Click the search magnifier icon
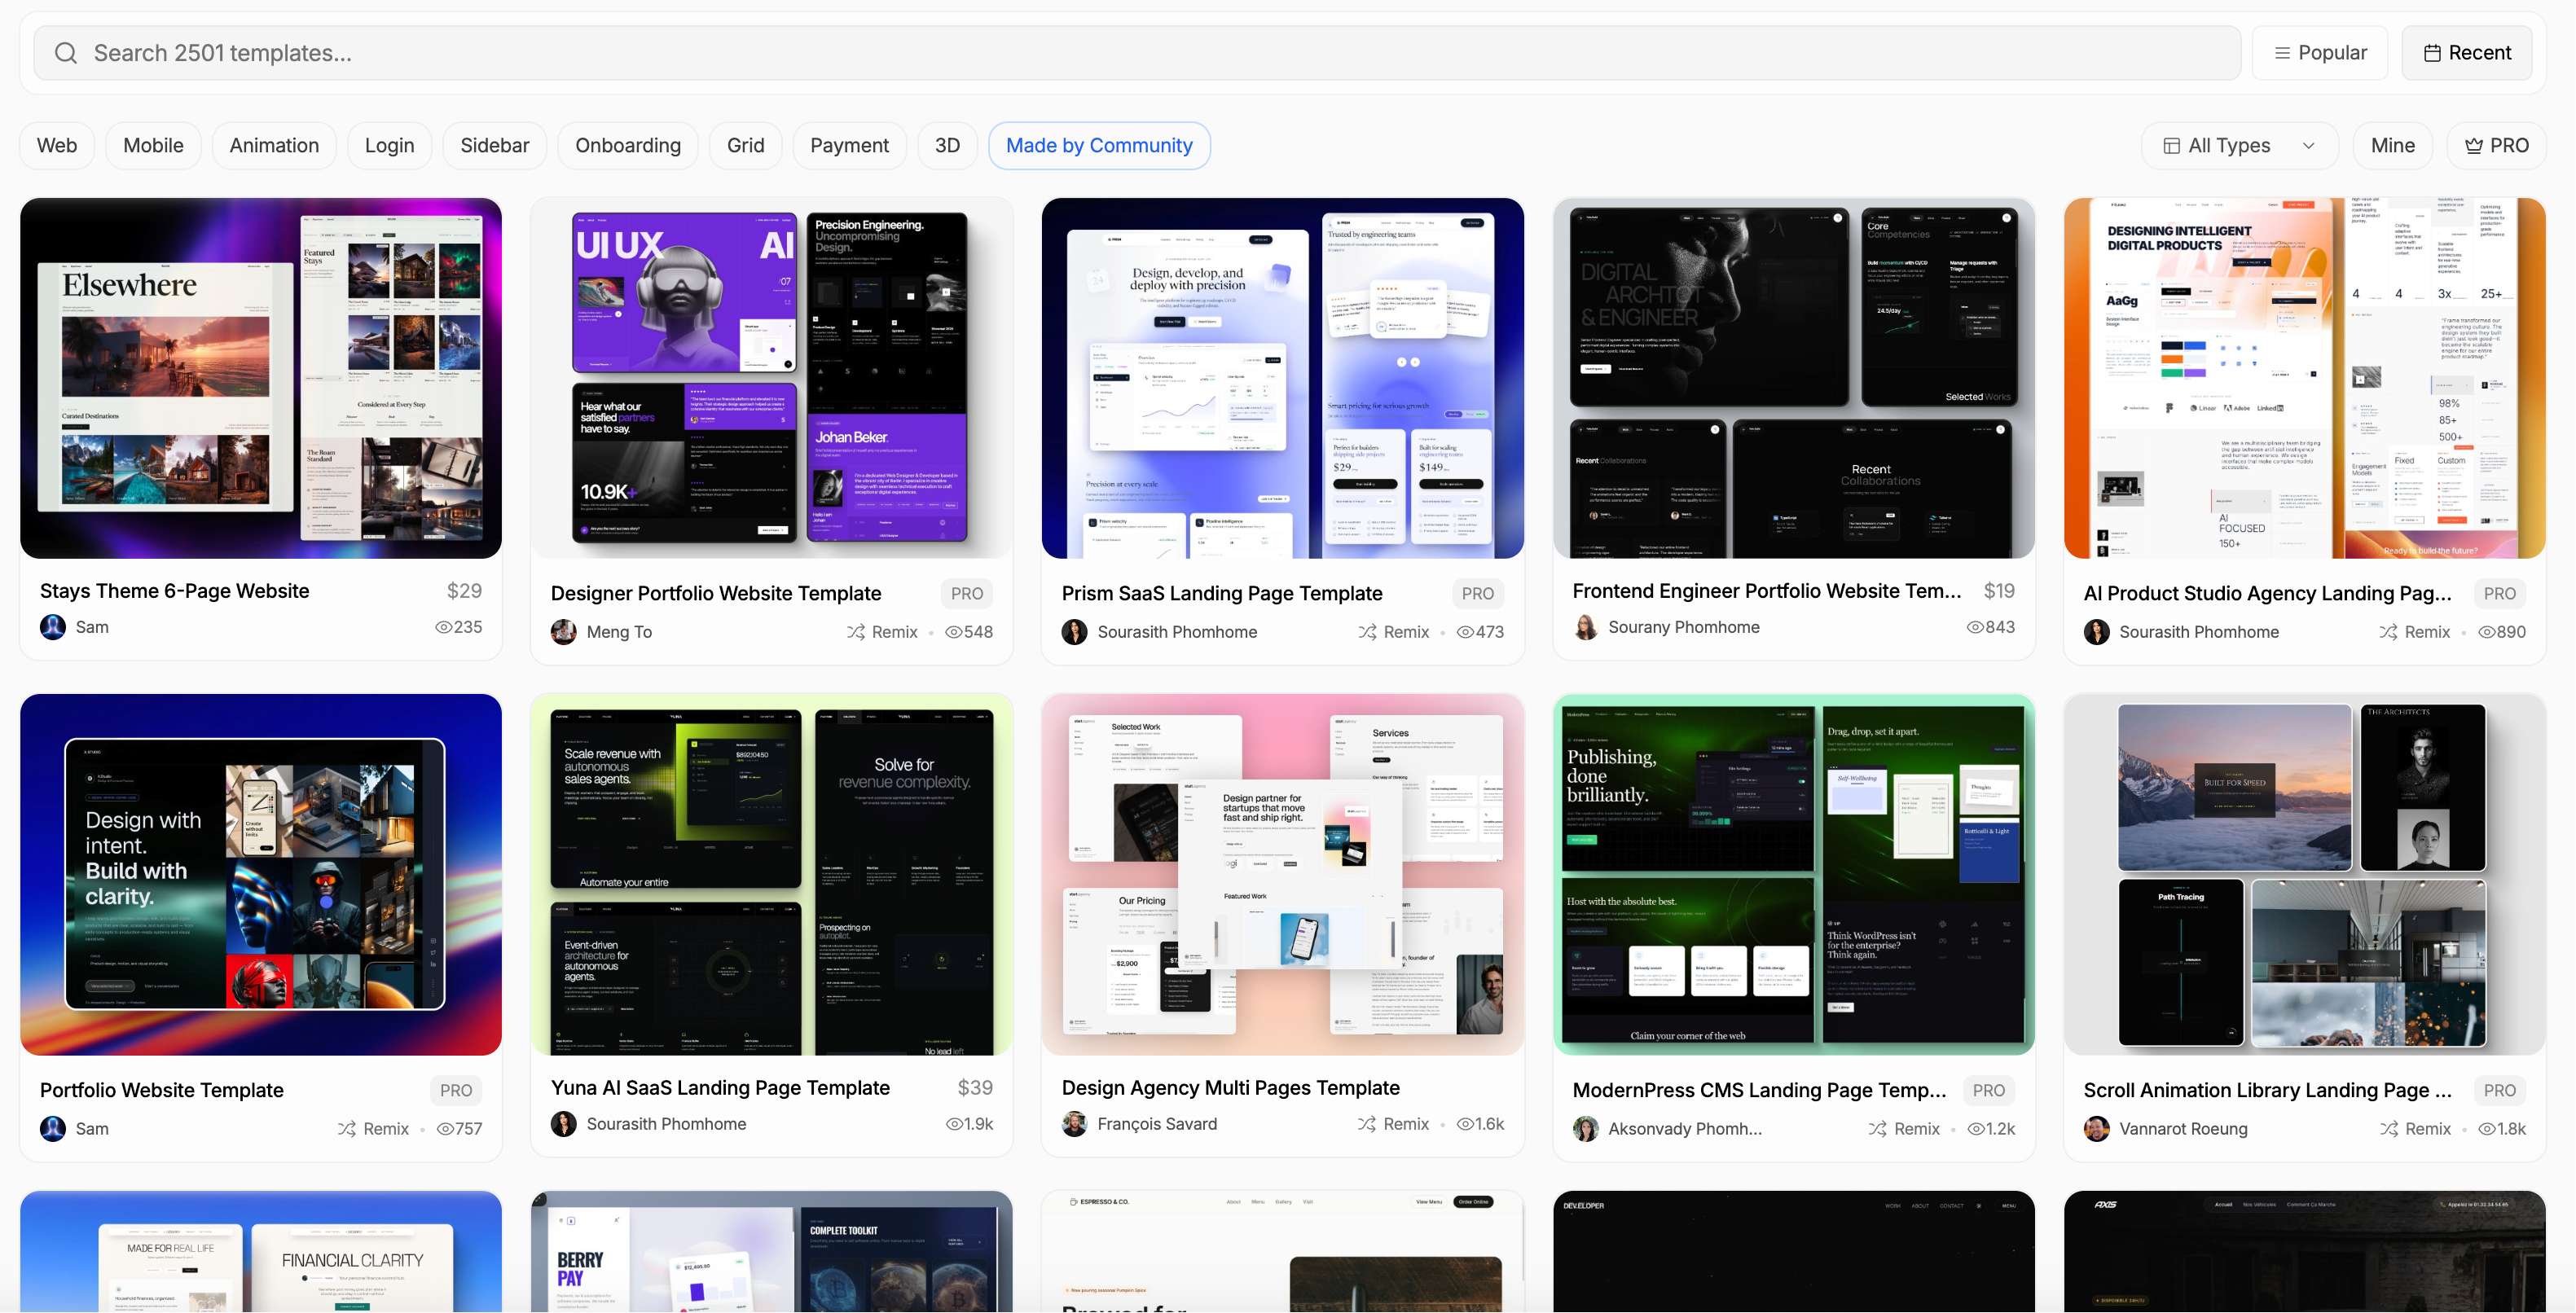The image size is (2576, 1313). (x=66, y=53)
